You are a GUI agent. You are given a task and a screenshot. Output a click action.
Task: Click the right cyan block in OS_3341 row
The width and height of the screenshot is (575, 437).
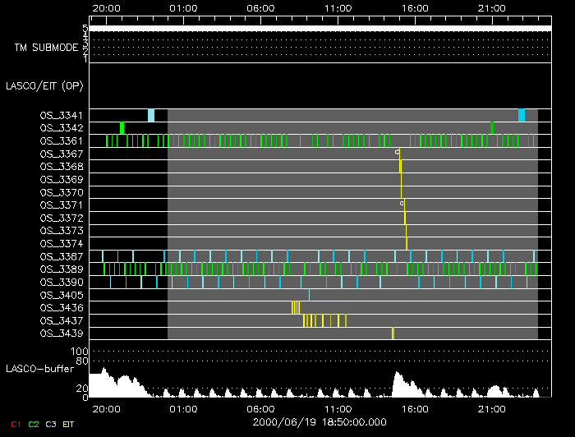522,115
